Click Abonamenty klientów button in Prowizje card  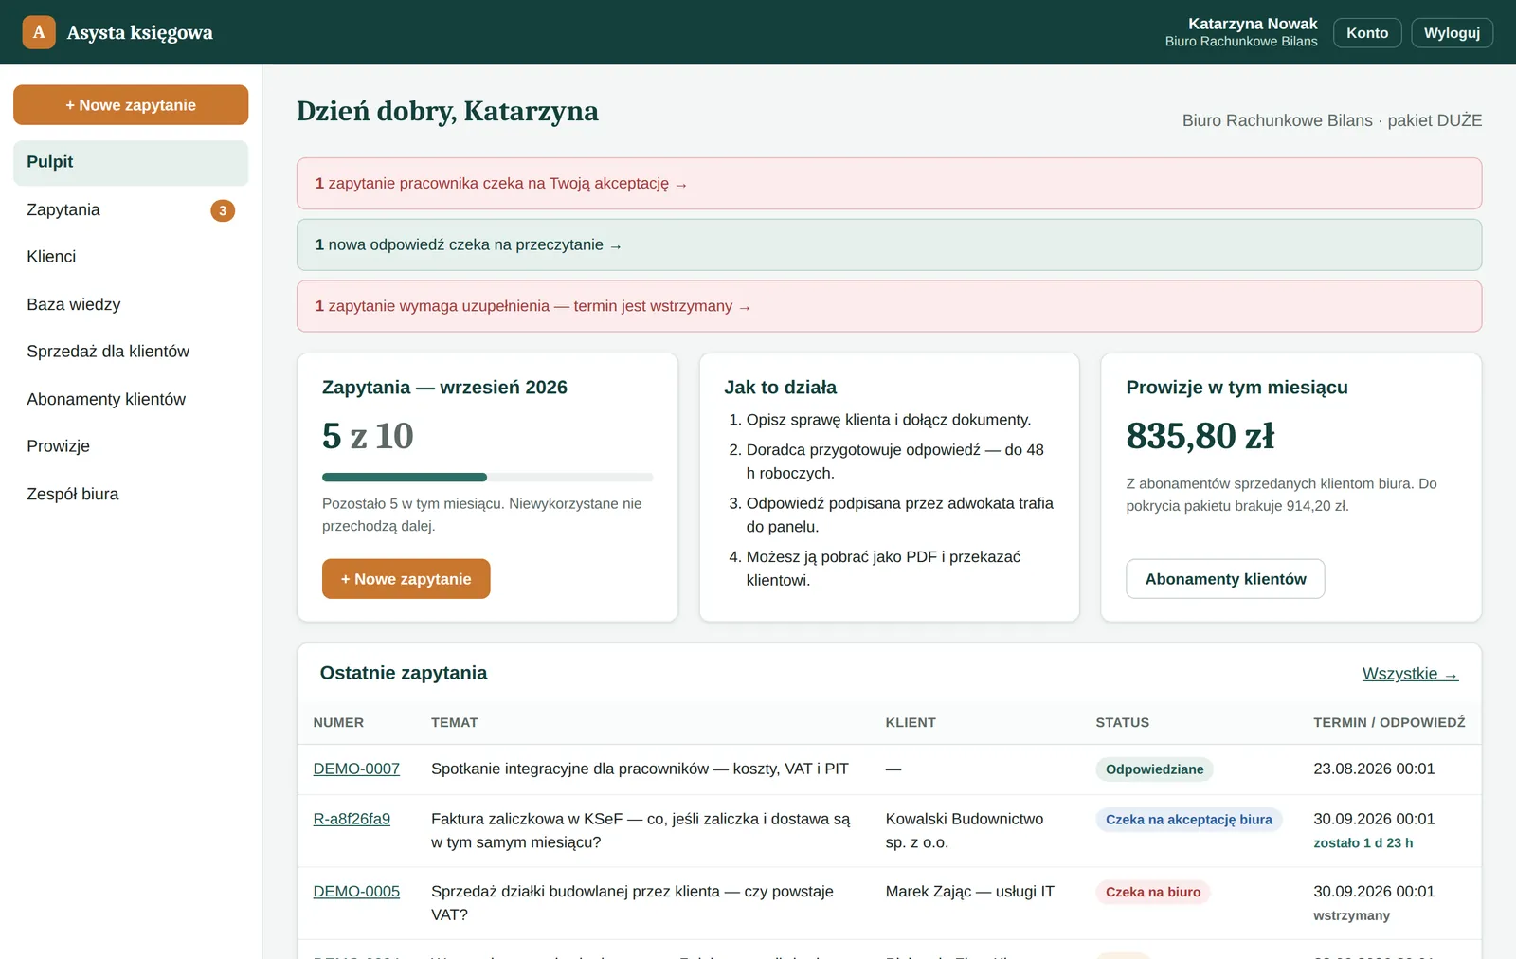tap(1225, 579)
